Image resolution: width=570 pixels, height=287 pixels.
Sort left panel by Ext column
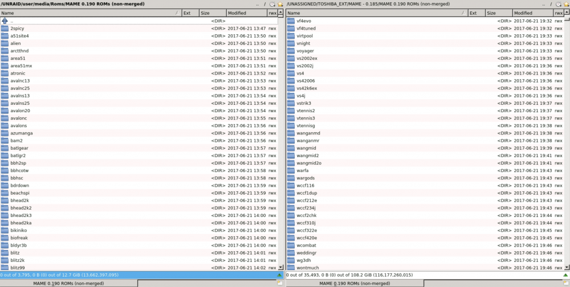click(x=190, y=13)
